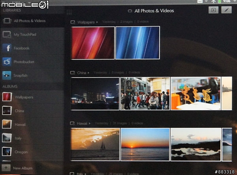Open Italy album thumbnail in sidebar
237x175 pixels.
click(x=7, y=138)
